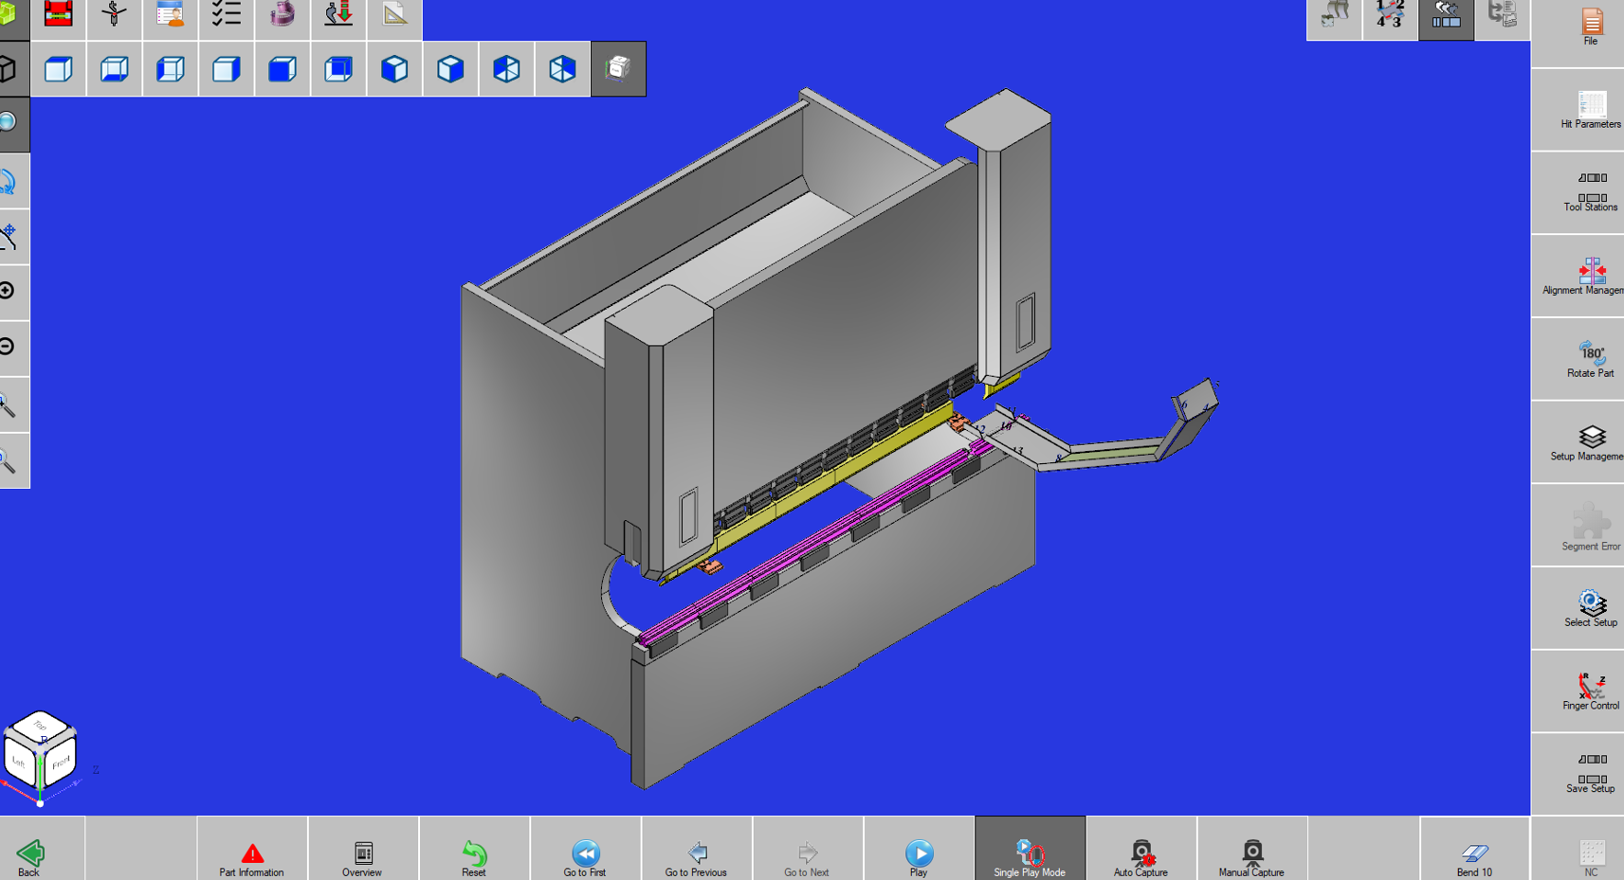
Task: Open the File menu
Action: pos(1590,27)
